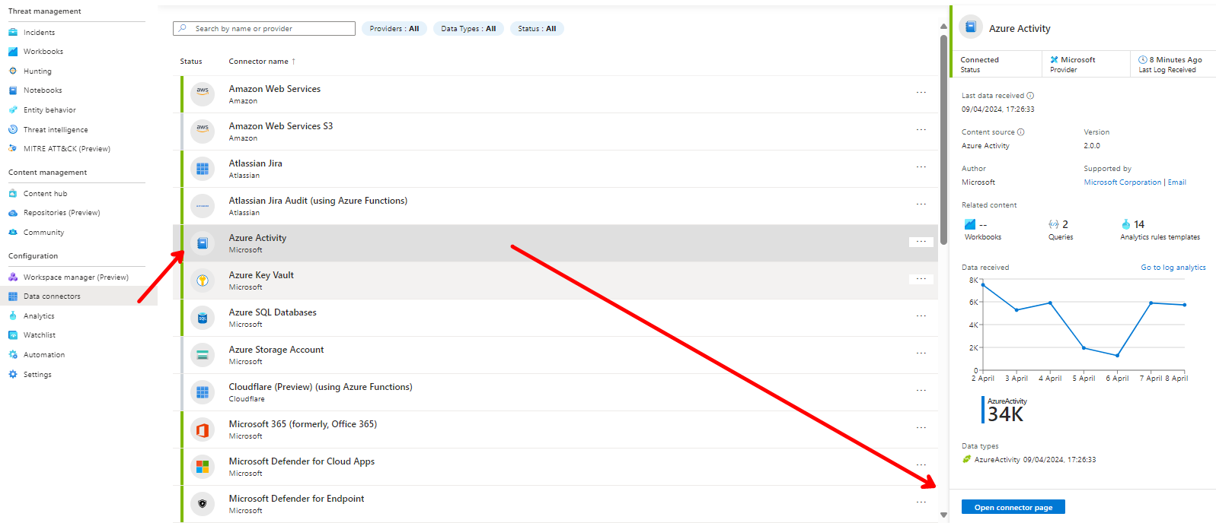Viewport: 1216px width, 523px height.
Task: Click the Amazon Web Services S3 logo
Action: (203, 131)
